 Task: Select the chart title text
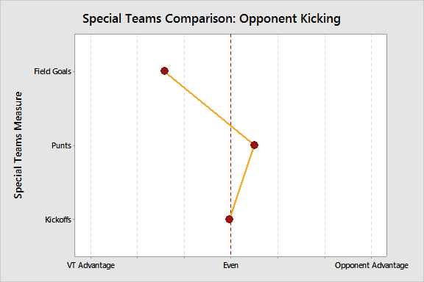(x=211, y=18)
